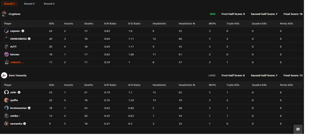Click rutko23-_- player avatar
The image size is (322, 136).
pyautogui.click(x=6, y=62)
